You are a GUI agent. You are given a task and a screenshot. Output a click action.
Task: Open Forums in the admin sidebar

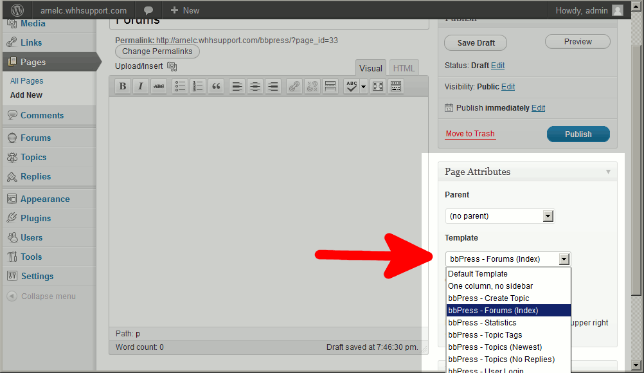tap(35, 138)
